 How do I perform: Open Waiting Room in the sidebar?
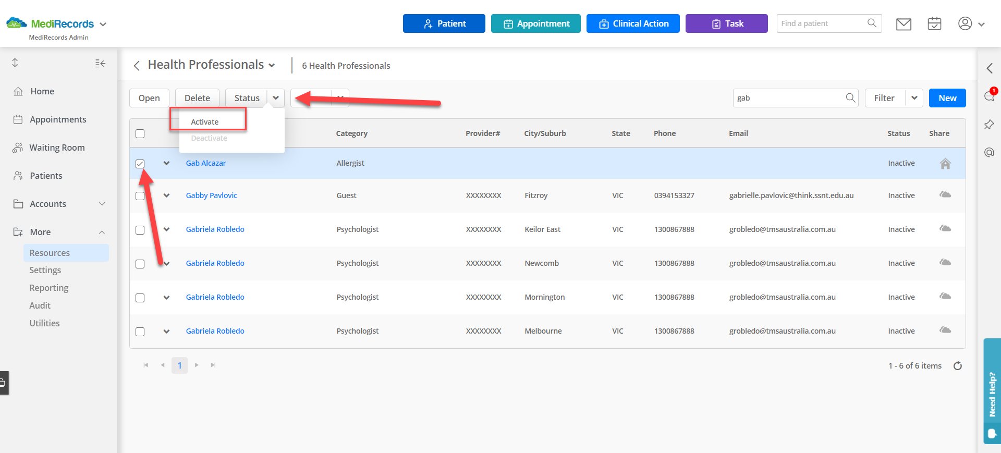(x=57, y=148)
